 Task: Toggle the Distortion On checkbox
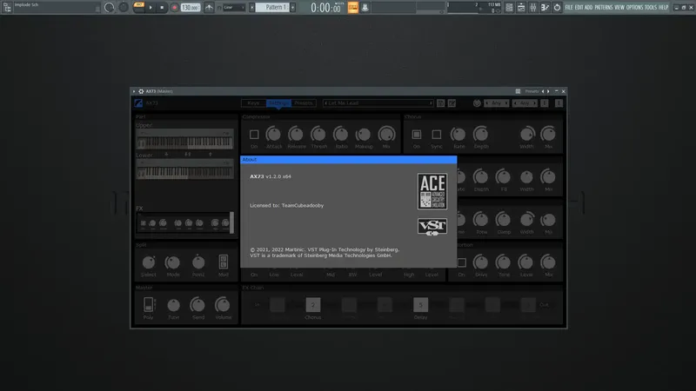[462, 263]
